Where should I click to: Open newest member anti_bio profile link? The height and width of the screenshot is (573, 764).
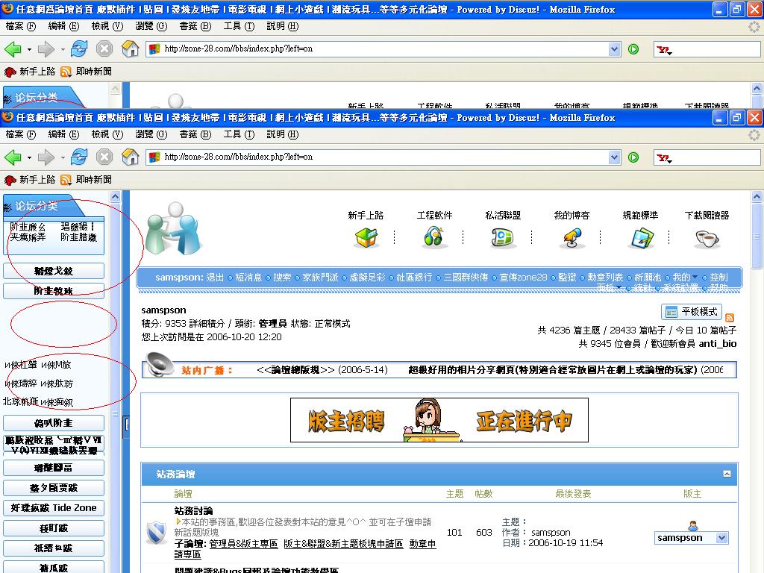(x=717, y=343)
